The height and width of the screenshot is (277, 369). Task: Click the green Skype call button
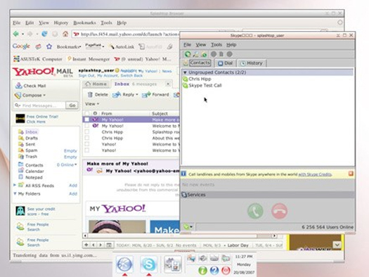click(x=255, y=211)
